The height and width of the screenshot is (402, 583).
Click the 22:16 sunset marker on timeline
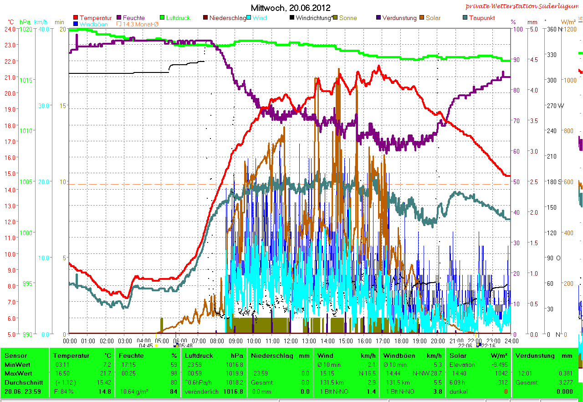(479, 345)
